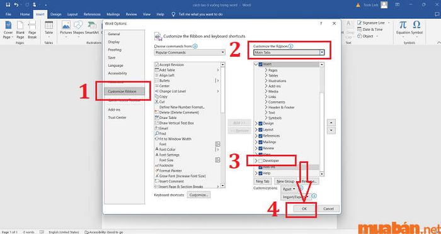Image resolution: width=441 pixels, height=234 pixels.
Task: Select the Copy command in the list
Action: pos(187,96)
